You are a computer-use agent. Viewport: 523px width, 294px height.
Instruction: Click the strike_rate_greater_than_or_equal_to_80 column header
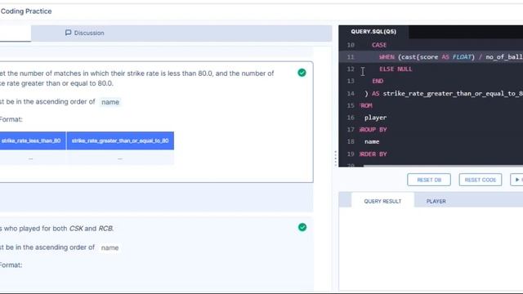[120, 140]
